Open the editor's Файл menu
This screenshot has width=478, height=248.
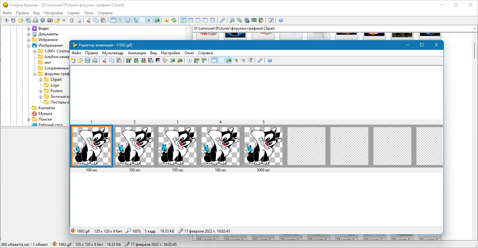[x=76, y=53]
